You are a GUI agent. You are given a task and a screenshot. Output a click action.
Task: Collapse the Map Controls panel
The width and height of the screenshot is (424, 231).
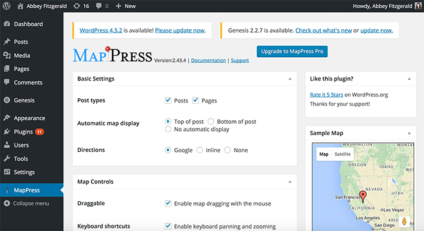pos(290,182)
